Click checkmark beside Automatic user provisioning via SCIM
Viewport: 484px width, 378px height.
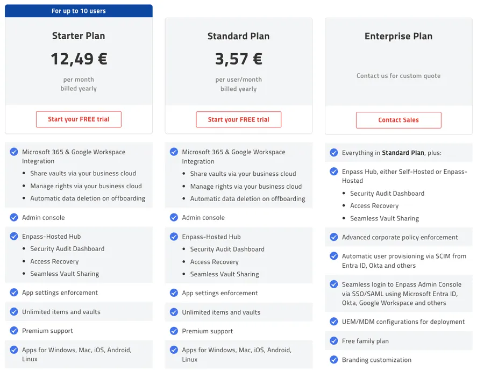pos(333,256)
